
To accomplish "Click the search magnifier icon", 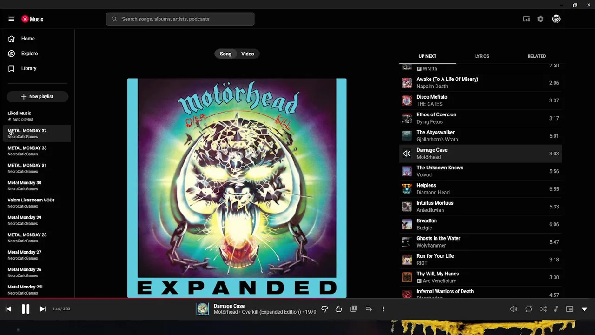I will coord(114,19).
